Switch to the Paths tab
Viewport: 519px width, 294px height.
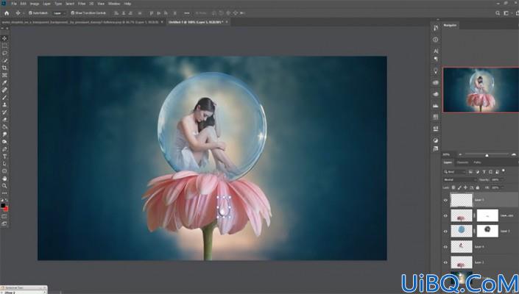(477, 162)
